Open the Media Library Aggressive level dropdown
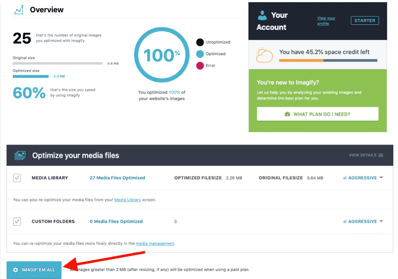The image size is (398, 279). coord(363,178)
